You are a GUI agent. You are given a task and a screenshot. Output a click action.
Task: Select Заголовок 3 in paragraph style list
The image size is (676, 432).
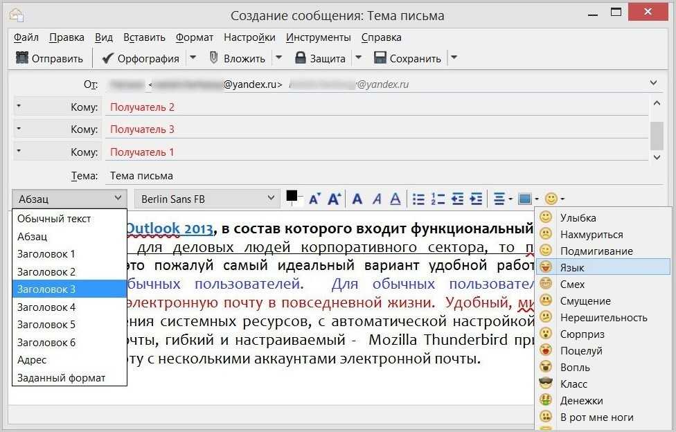[x=69, y=289]
